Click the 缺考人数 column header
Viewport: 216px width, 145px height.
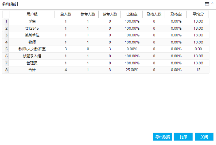tap(110, 14)
